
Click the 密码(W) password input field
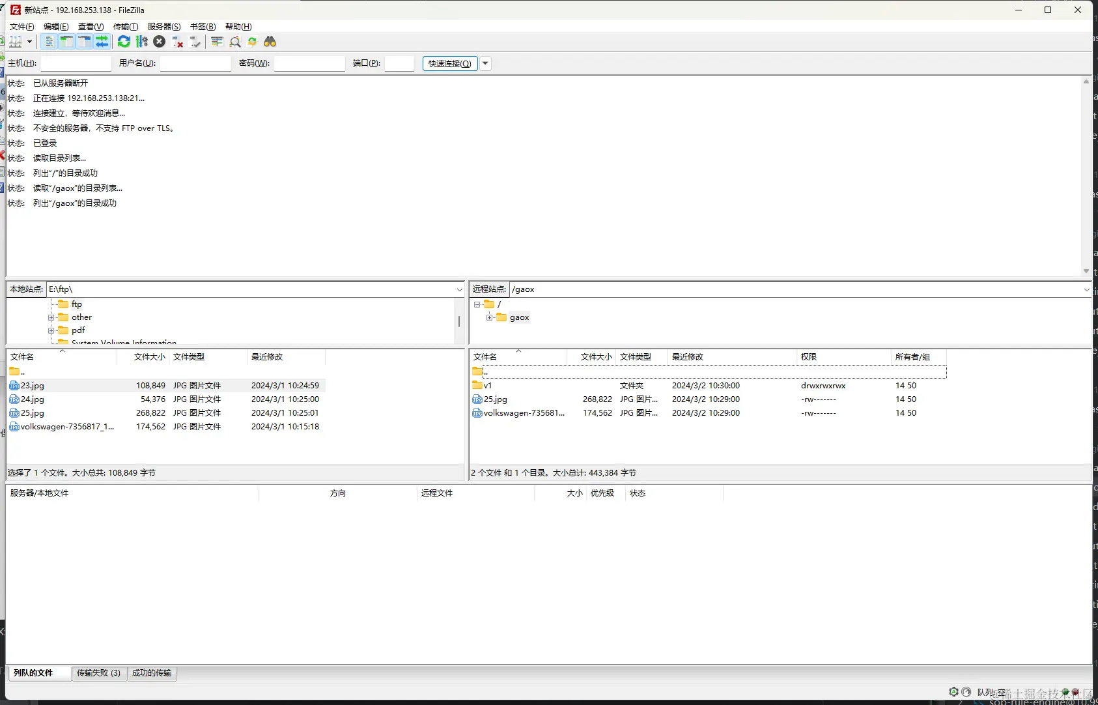[x=309, y=63]
